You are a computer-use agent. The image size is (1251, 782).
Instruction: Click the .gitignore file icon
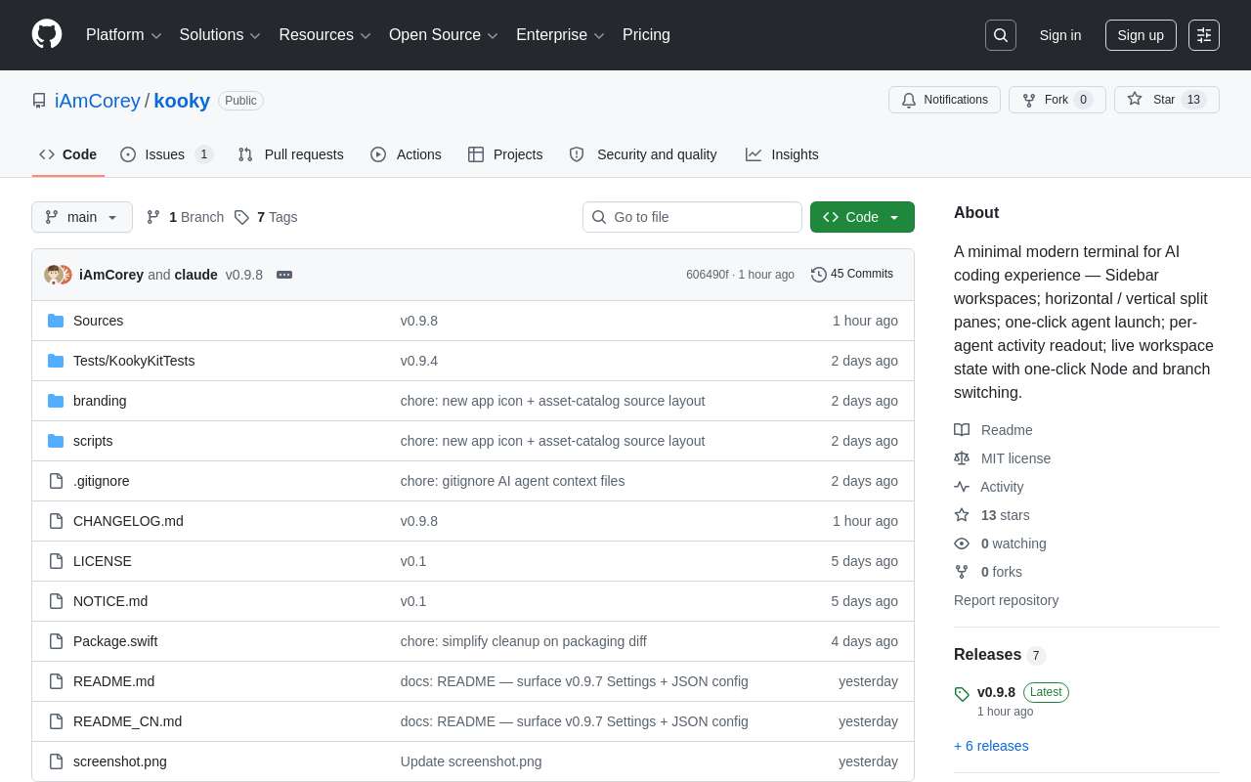56,481
